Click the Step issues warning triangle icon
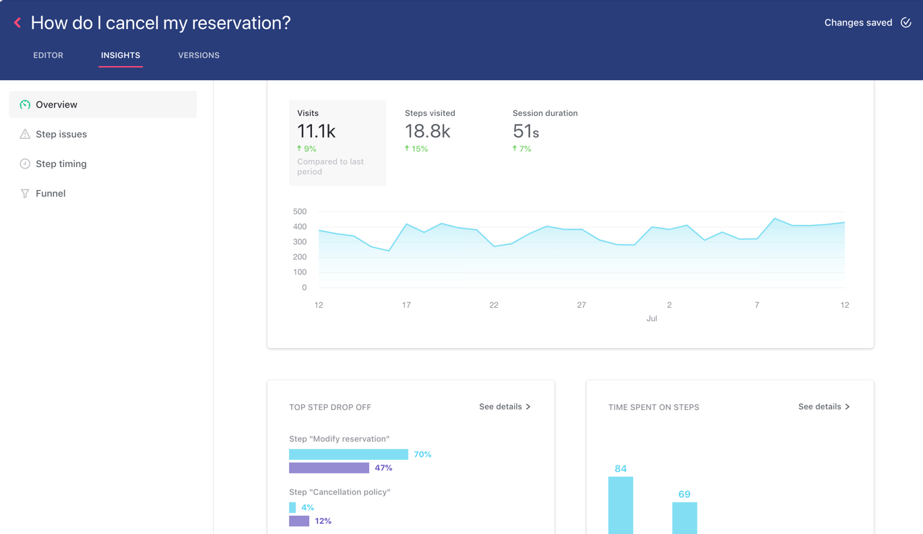Image resolution: width=923 pixels, height=534 pixels. [x=25, y=134]
